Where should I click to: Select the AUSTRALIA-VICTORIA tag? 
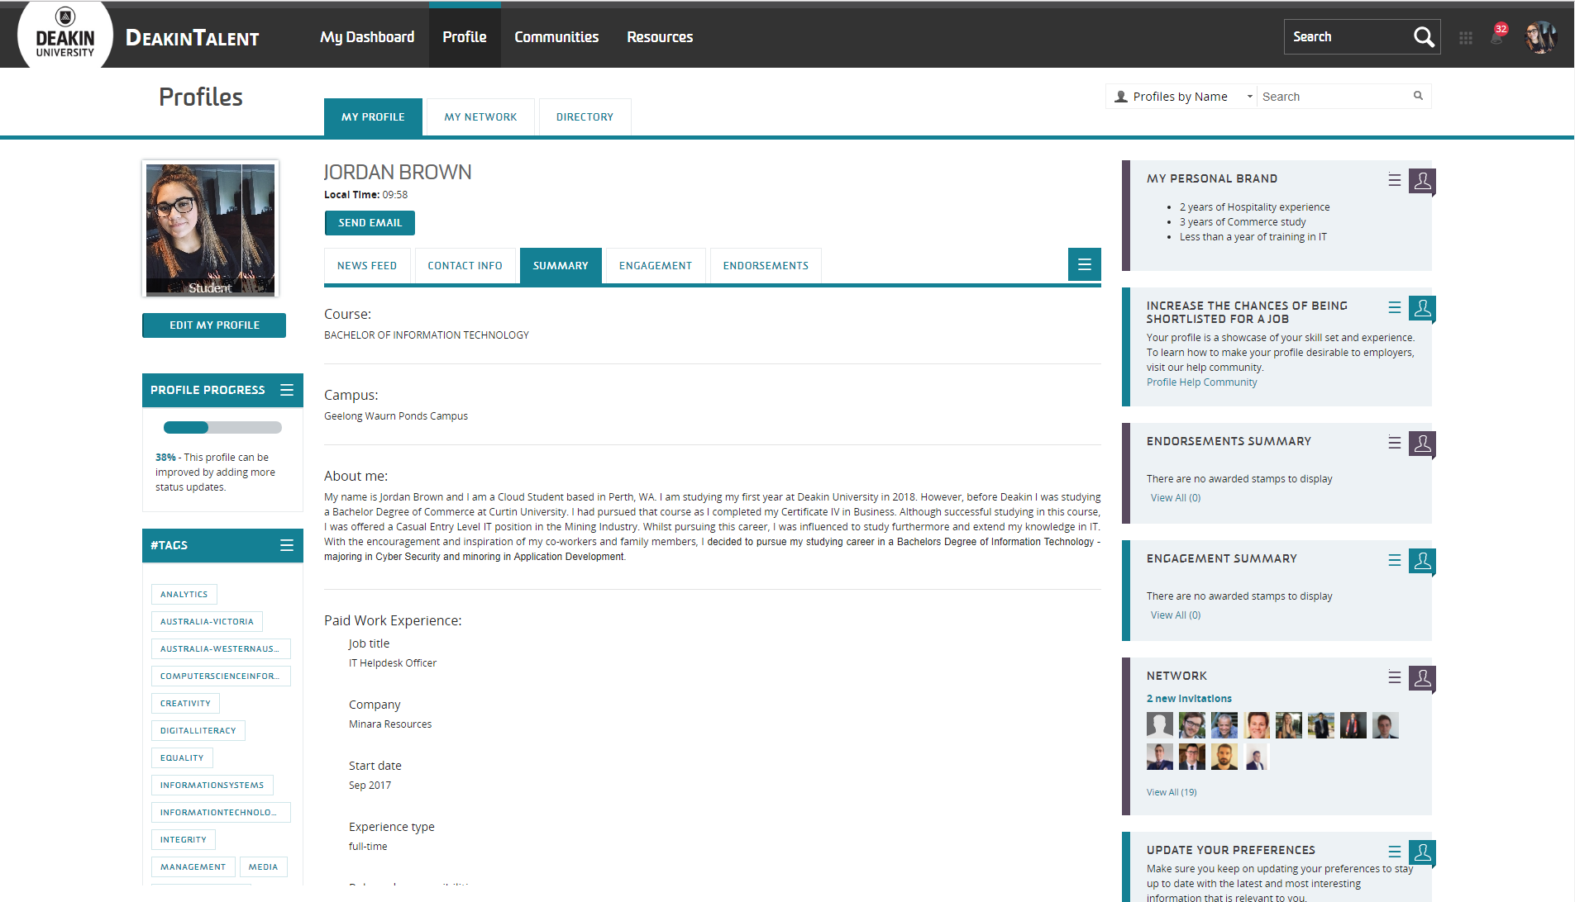(x=207, y=622)
